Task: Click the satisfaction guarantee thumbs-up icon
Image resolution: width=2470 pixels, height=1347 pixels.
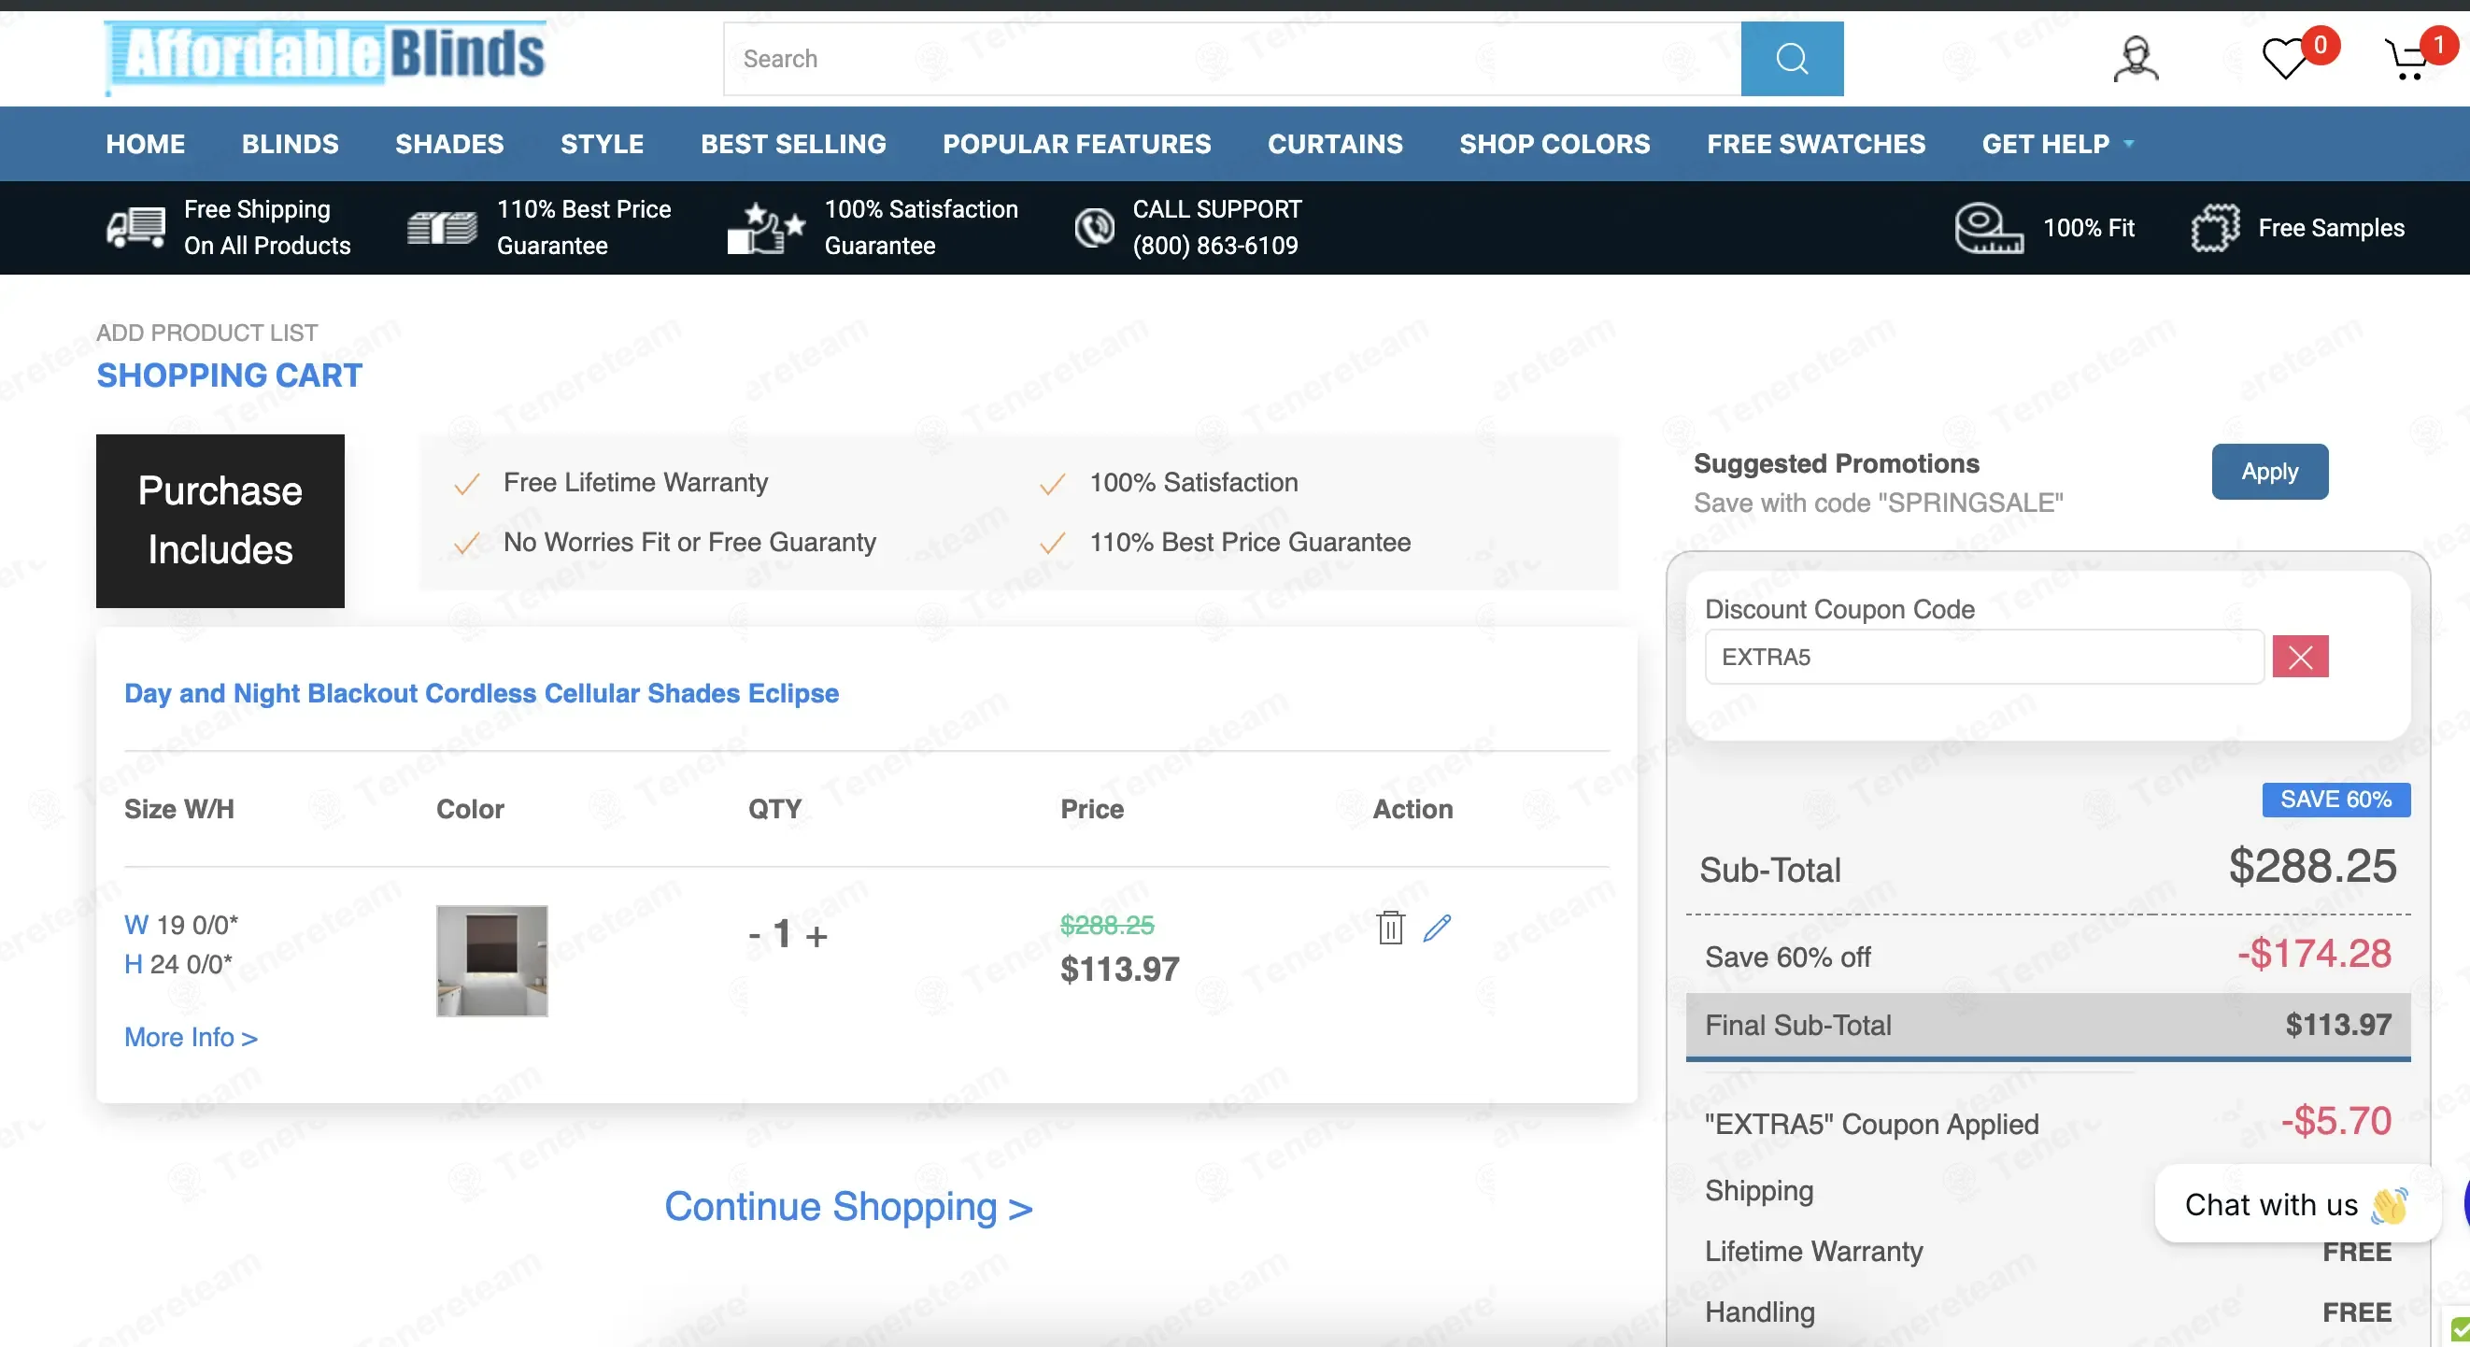Action: (765, 227)
